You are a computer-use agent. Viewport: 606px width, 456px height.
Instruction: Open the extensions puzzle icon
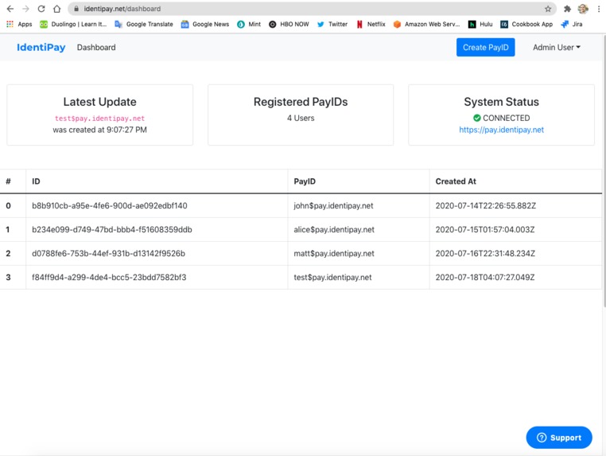[x=567, y=9]
